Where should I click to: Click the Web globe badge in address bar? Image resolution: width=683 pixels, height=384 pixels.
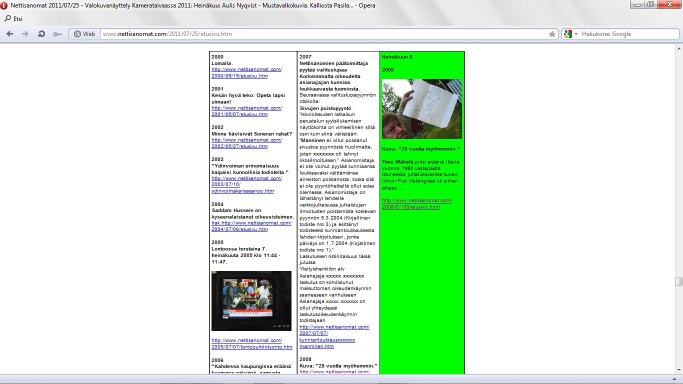click(x=84, y=34)
